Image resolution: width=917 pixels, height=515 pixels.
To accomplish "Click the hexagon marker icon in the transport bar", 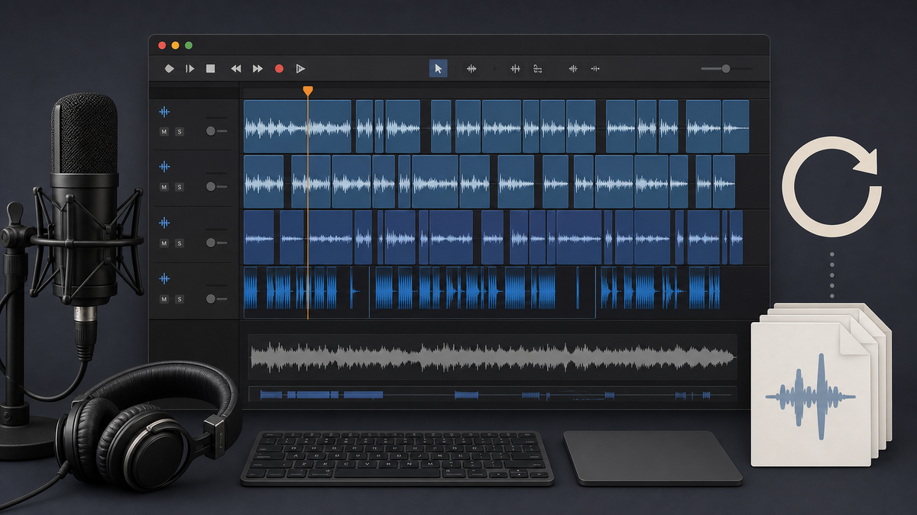I will click(x=170, y=69).
